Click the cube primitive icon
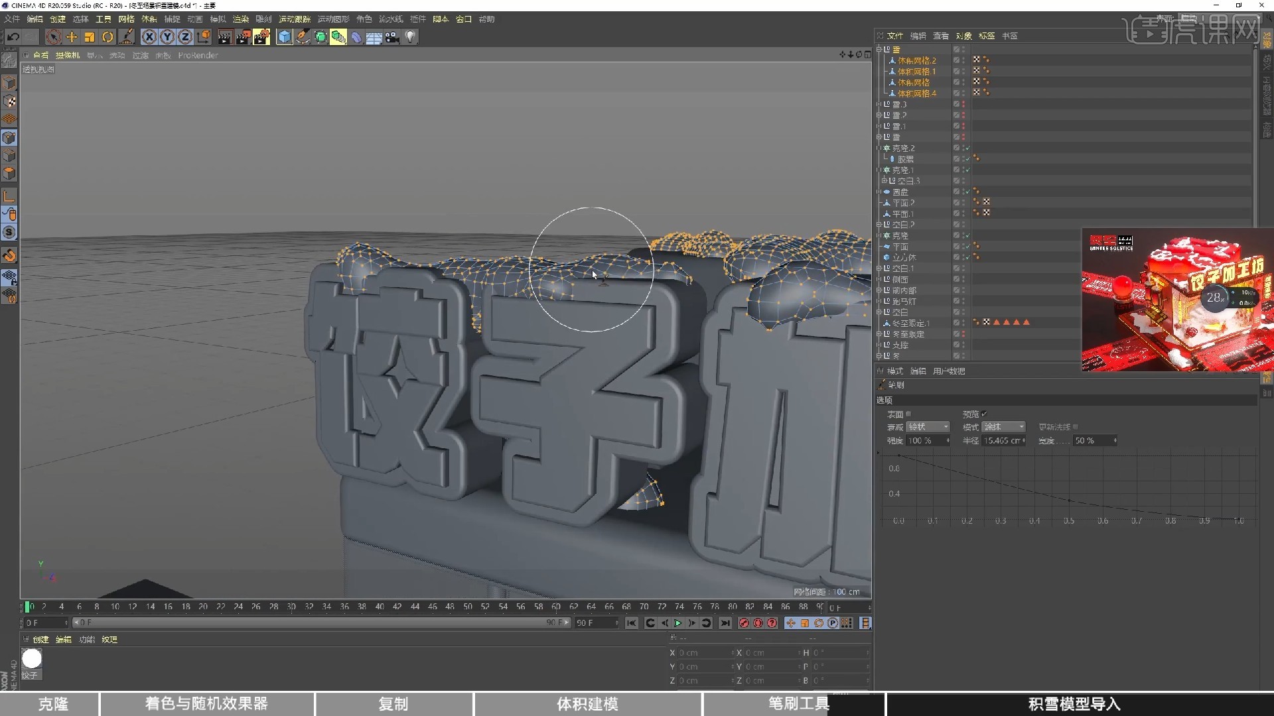This screenshot has width=1274, height=716. point(284,37)
